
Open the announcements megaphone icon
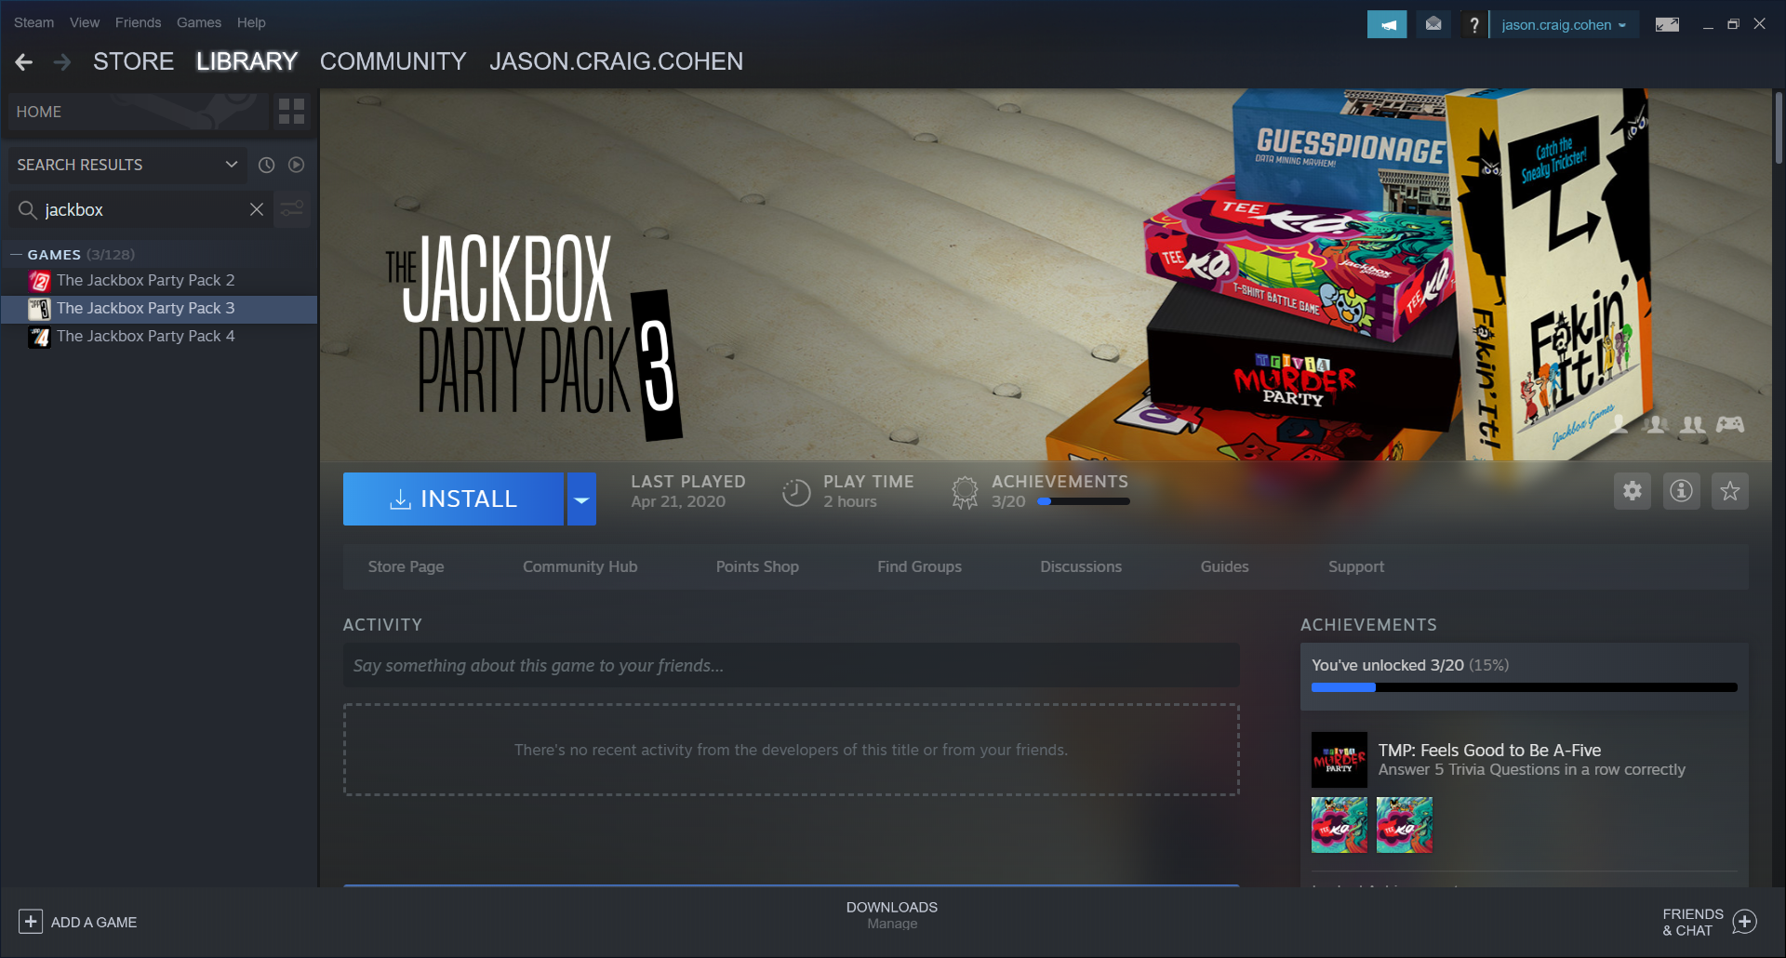coord(1387,24)
